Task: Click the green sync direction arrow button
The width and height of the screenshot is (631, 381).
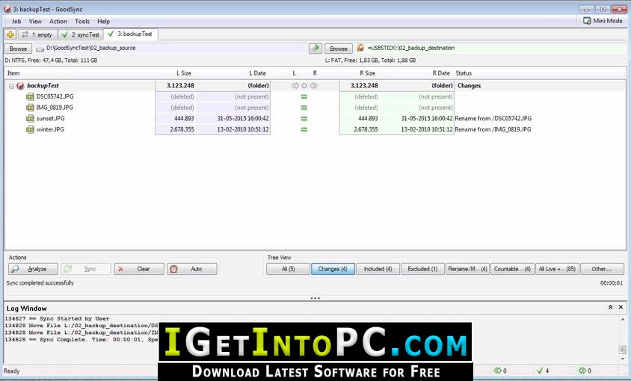Action: 315,49
